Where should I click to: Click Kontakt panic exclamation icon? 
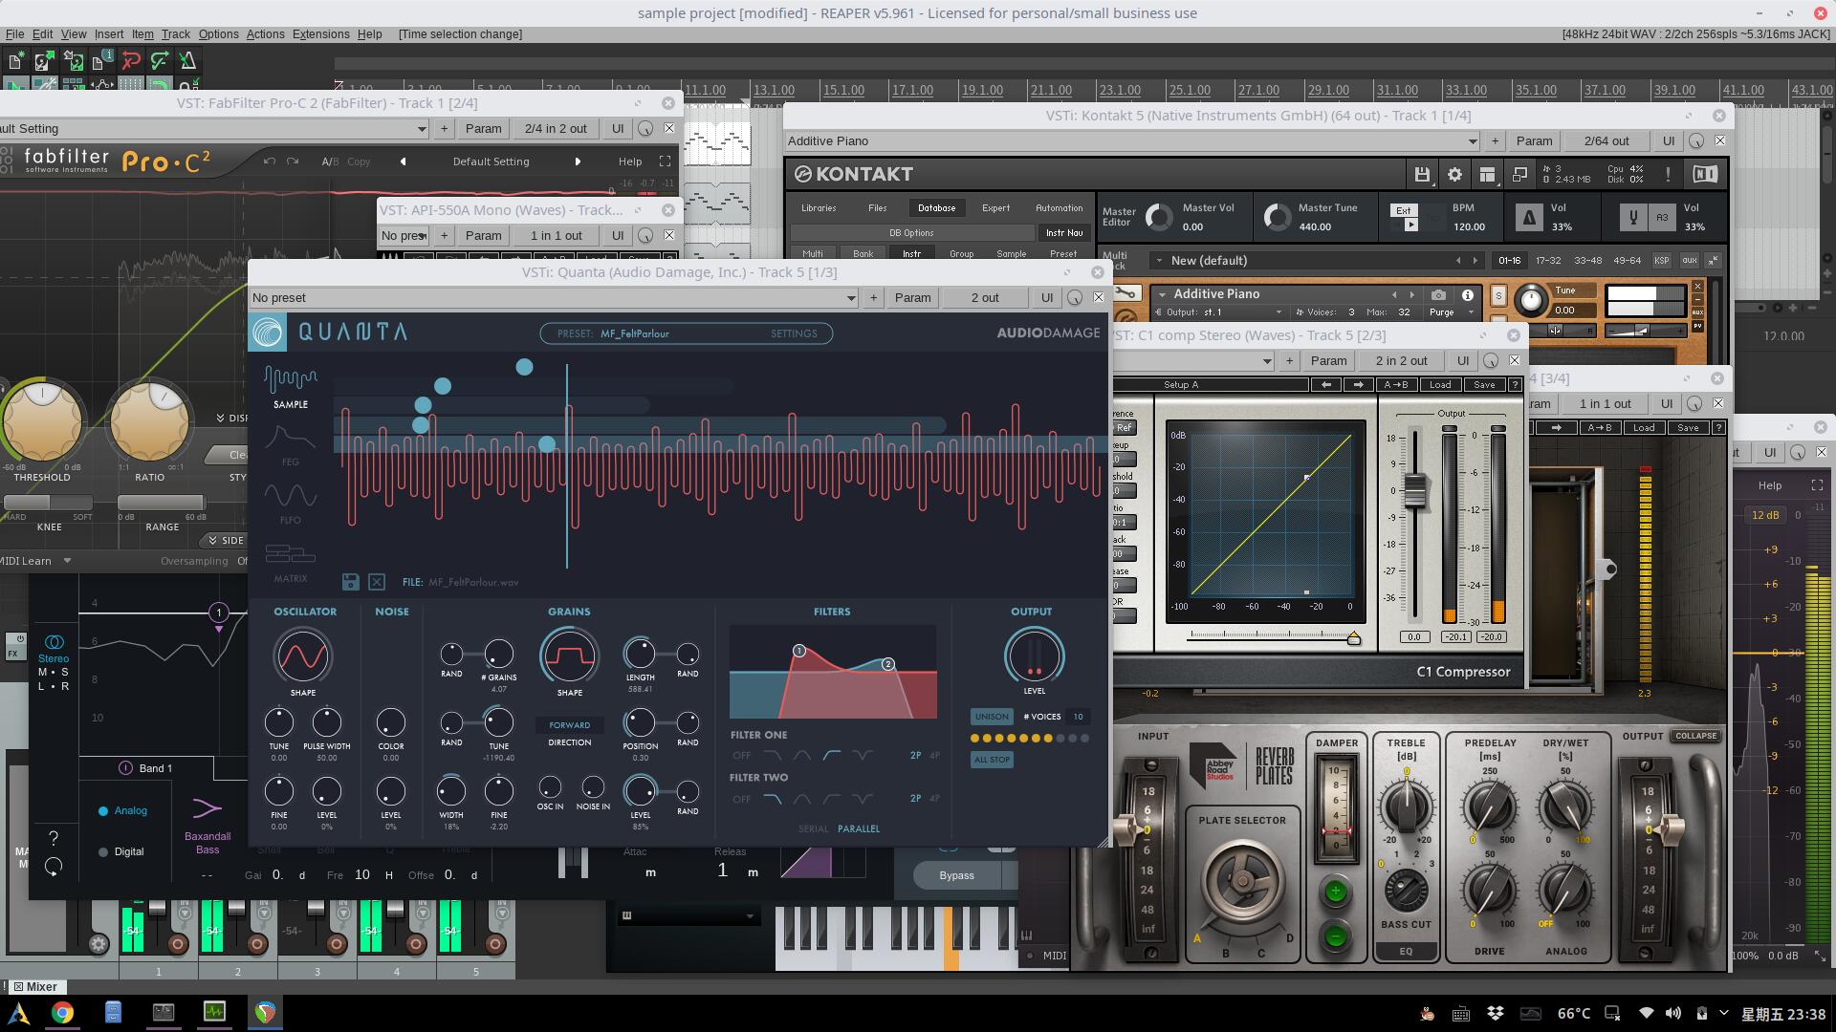pyautogui.click(x=1668, y=174)
